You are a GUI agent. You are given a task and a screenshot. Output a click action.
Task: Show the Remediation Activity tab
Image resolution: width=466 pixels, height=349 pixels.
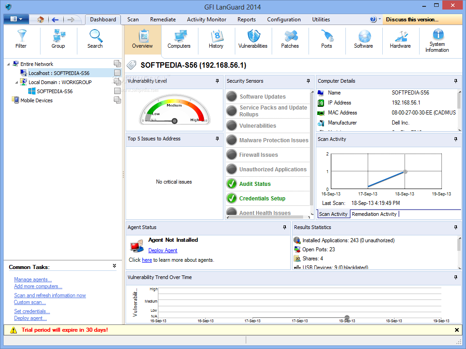click(x=374, y=214)
